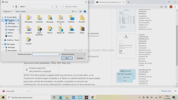This screenshot has height=100, width=178.
Task: Open the Contactos folder
Action: tap(39, 19)
